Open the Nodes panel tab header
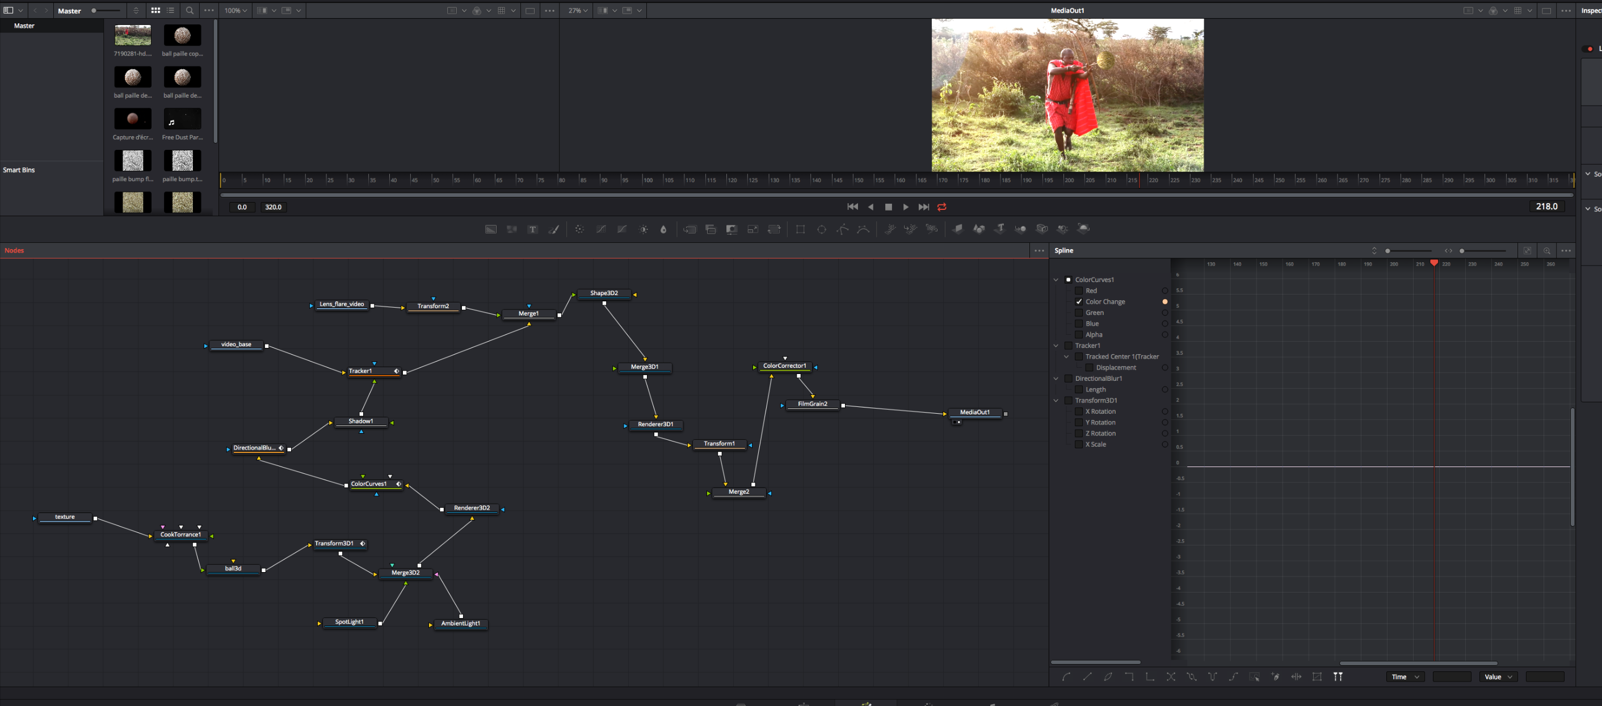The width and height of the screenshot is (1602, 706). pyautogui.click(x=14, y=251)
